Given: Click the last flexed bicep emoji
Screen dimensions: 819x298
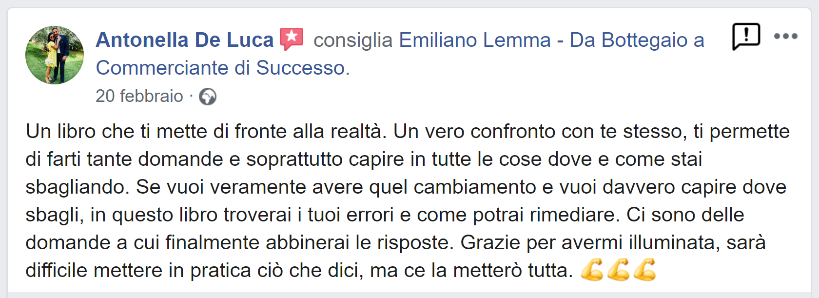Looking at the screenshot, I should point(644,270).
